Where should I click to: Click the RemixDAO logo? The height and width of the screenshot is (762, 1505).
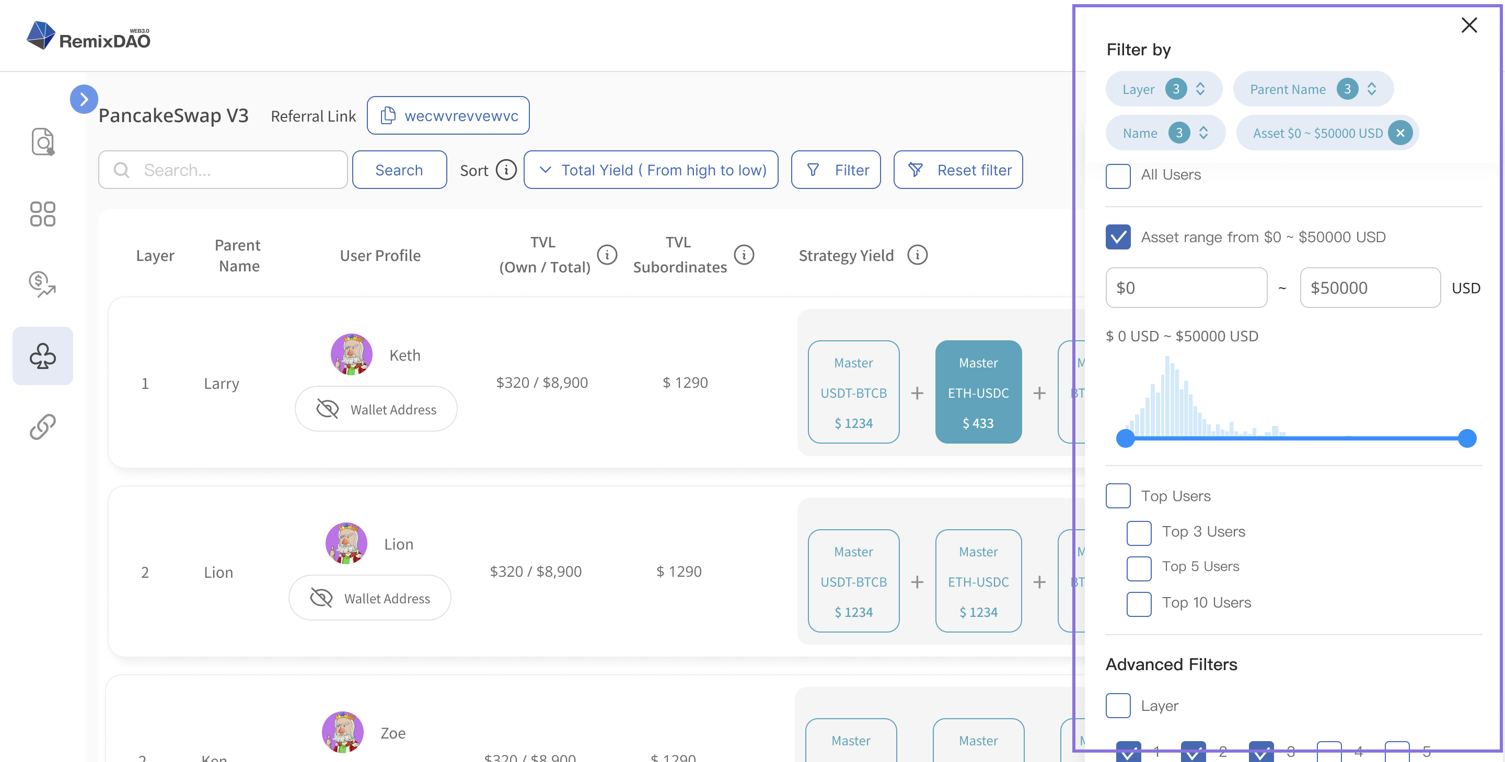[89, 36]
